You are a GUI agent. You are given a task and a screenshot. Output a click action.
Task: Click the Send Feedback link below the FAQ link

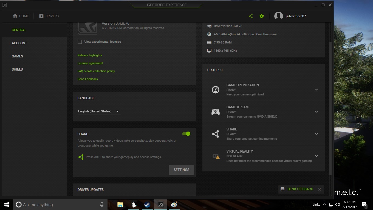(x=88, y=79)
